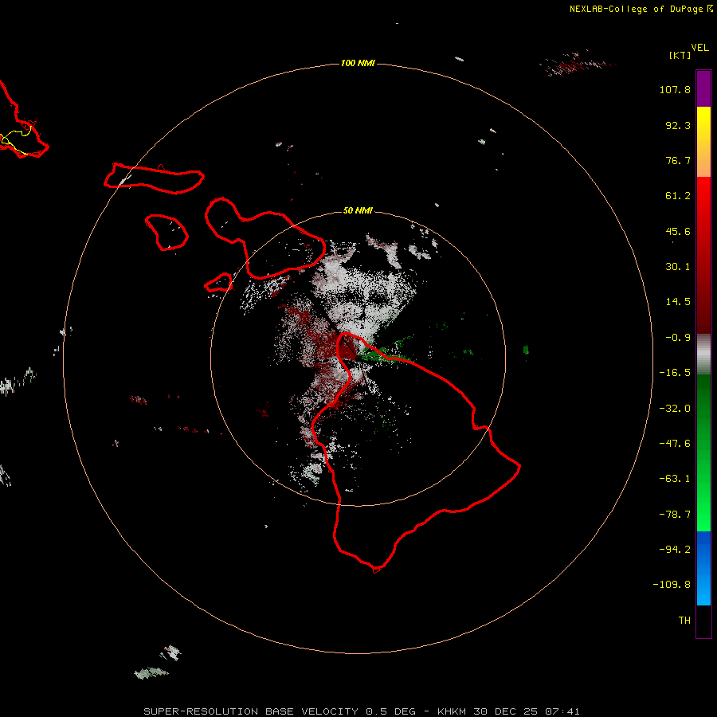Click the 50 NMI range ring label
Image resolution: width=717 pixels, height=717 pixels.
pyautogui.click(x=358, y=210)
